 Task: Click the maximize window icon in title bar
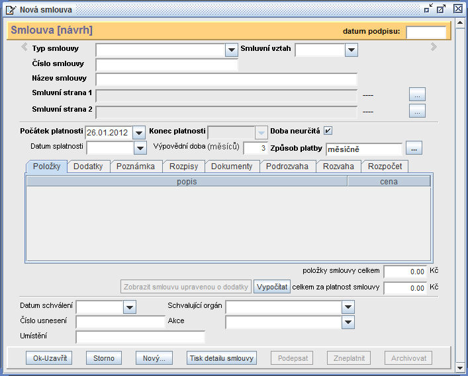[441, 9]
